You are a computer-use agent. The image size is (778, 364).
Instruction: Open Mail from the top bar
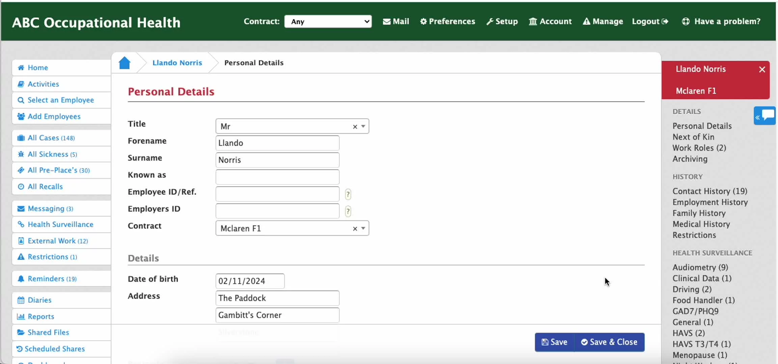(x=396, y=22)
